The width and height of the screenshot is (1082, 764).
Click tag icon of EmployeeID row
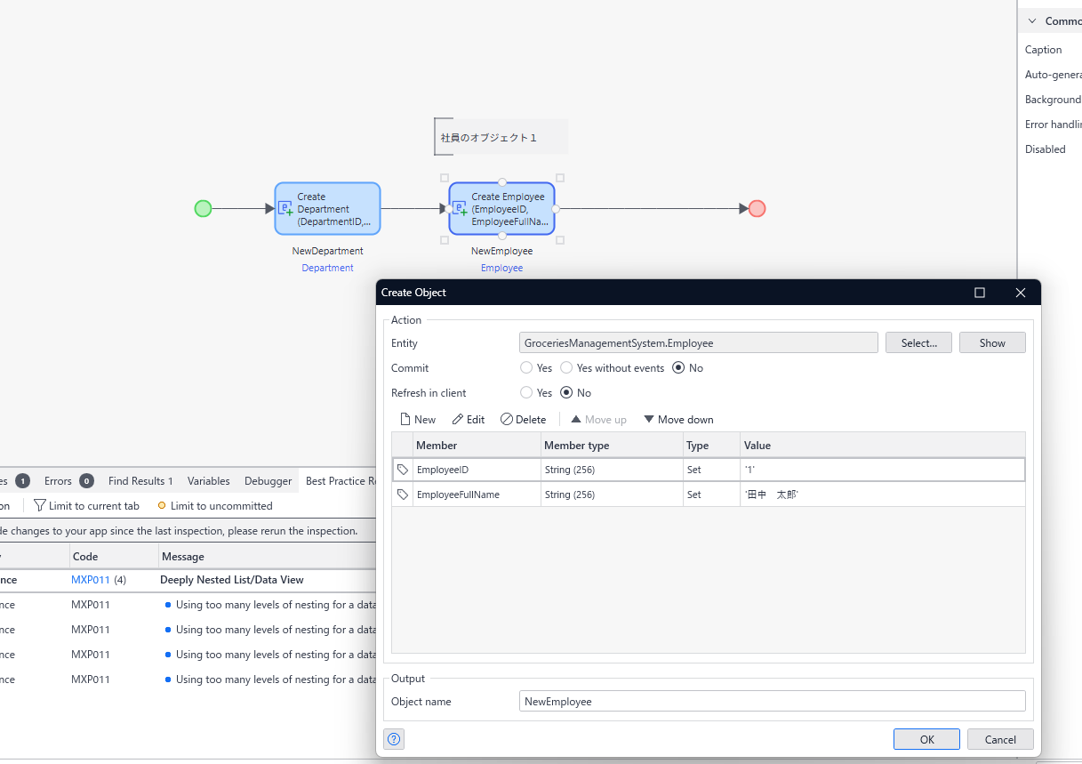click(403, 470)
